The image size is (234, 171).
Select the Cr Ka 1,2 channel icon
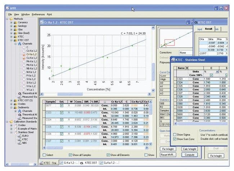24,54
